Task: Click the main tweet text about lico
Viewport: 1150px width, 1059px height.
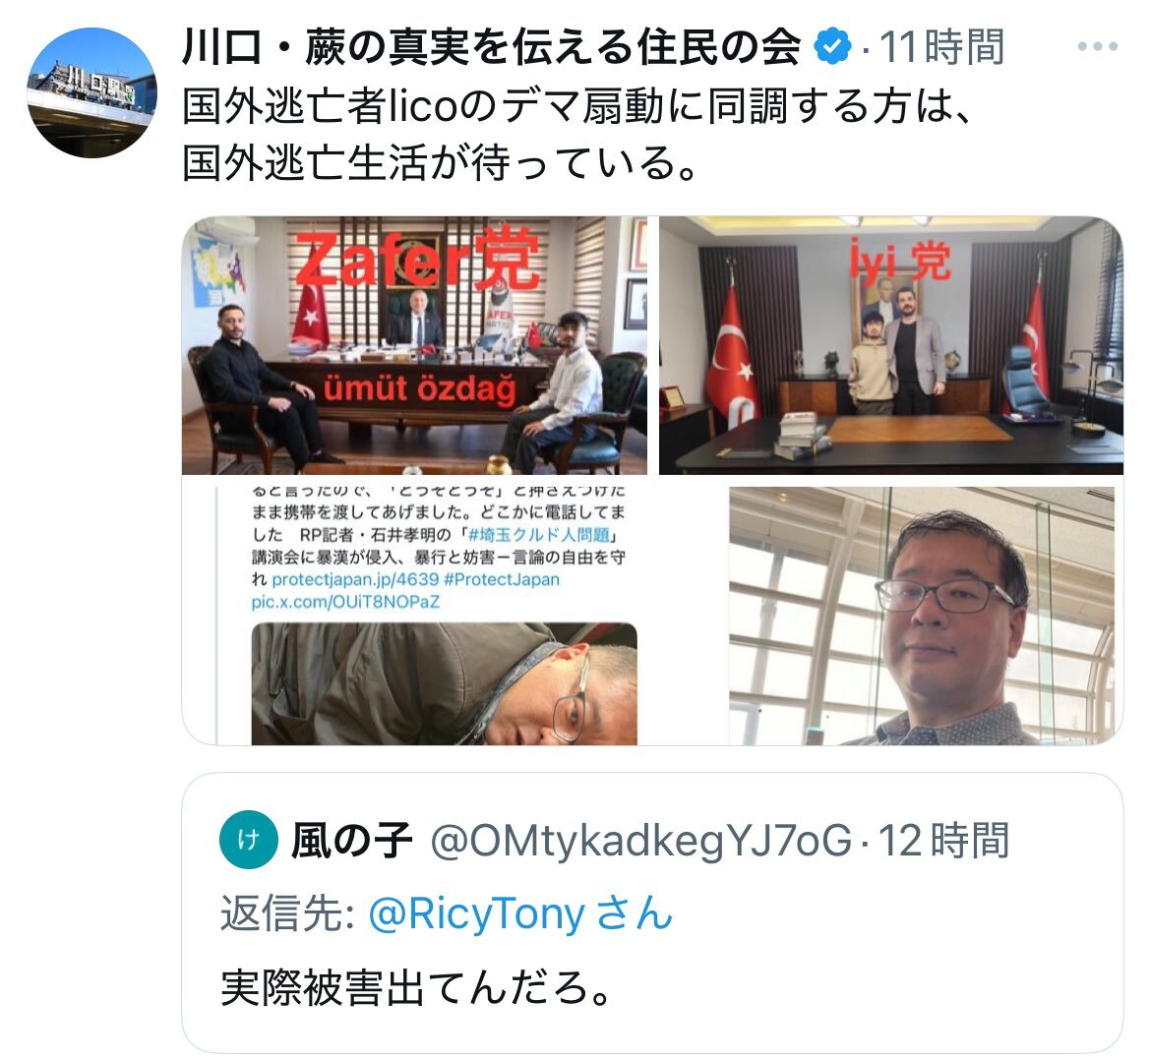Action: (578, 134)
